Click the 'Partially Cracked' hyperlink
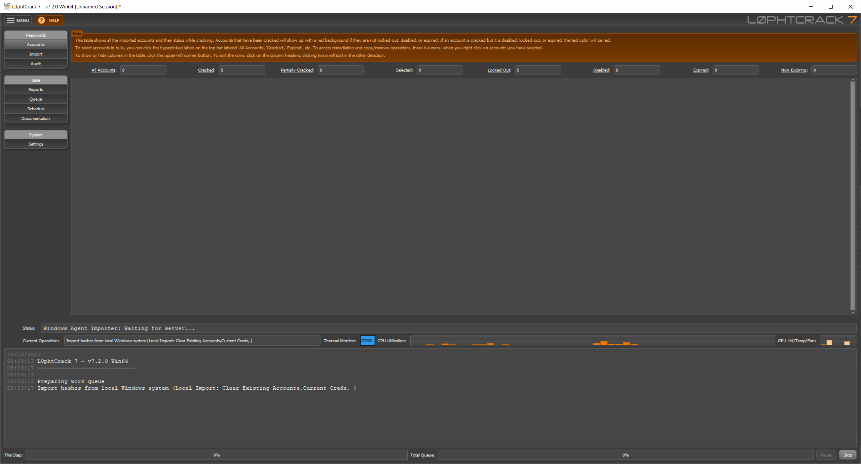 click(297, 70)
